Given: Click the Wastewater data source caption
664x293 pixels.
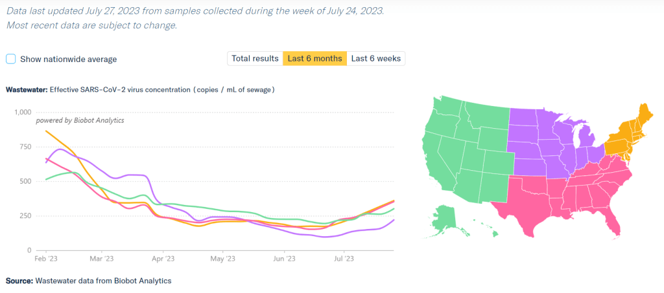Looking at the screenshot, I should coord(88,281).
